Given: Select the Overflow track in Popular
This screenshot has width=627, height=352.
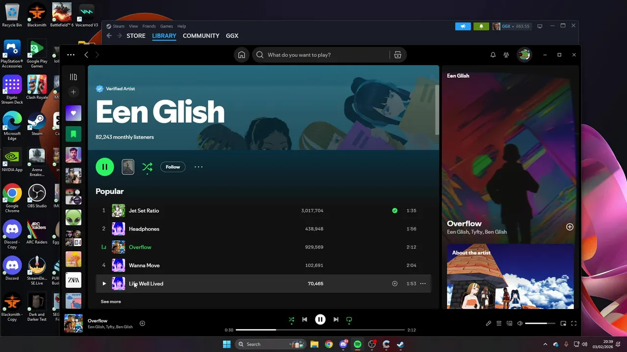Looking at the screenshot, I should (x=140, y=247).
